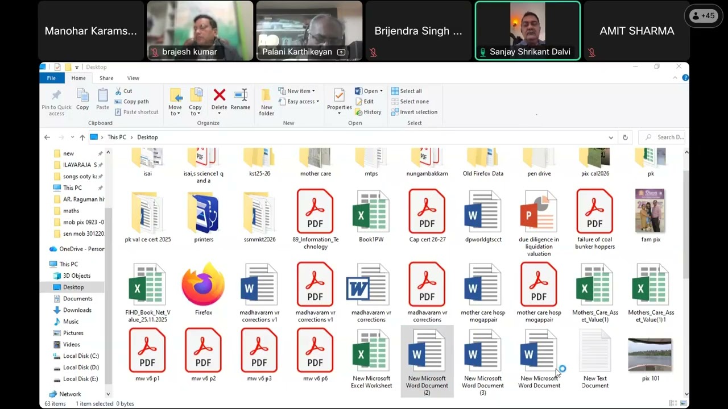Click Copy path in the Clipboard group
728x409 pixels.
pyautogui.click(x=131, y=102)
